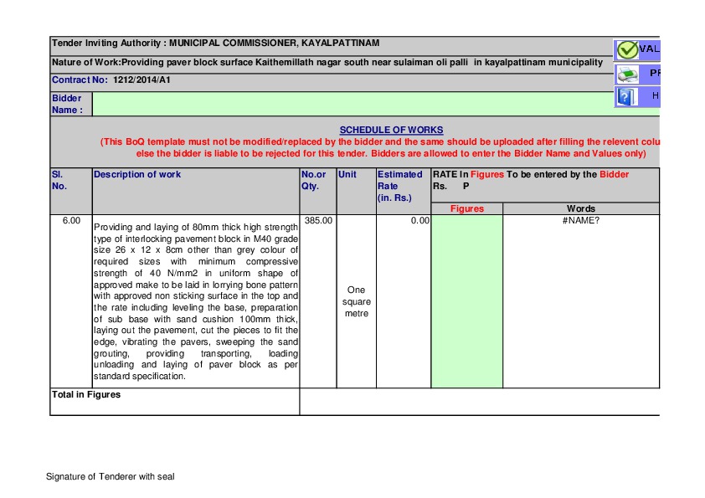Viewport: 705px width, 498px height.
Task: Click the Tender Inviting Authority row
Action: [x=332, y=46]
